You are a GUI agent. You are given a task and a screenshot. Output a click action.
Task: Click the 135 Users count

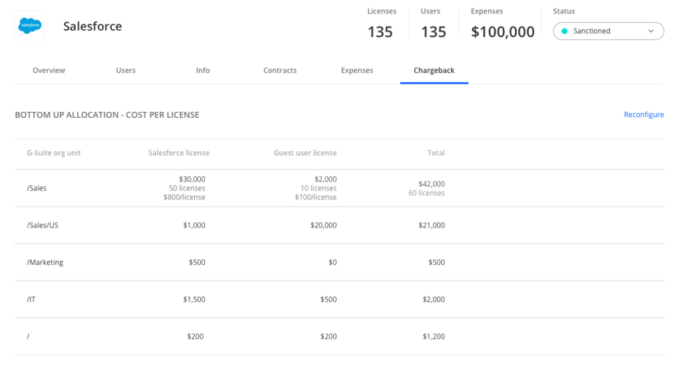click(434, 32)
